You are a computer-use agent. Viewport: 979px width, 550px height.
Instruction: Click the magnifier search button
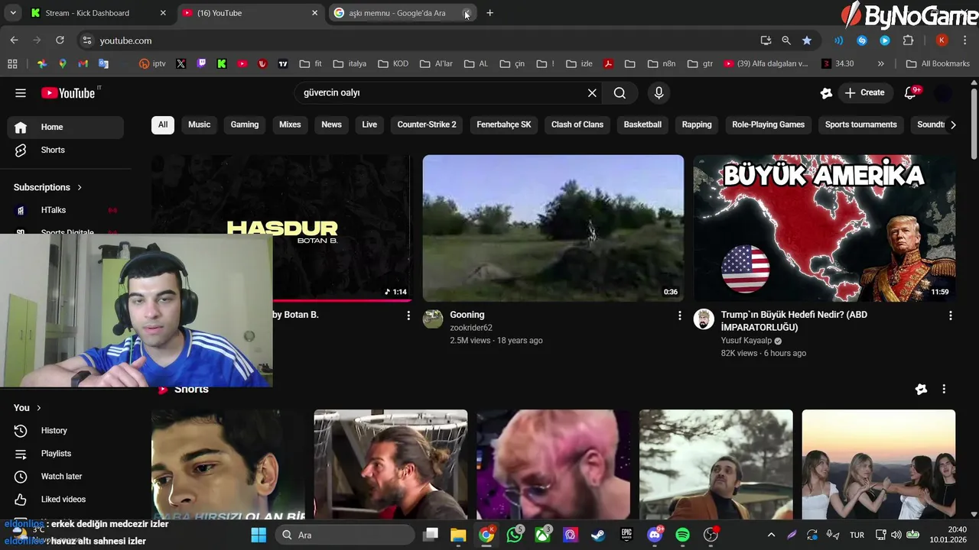click(x=620, y=93)
